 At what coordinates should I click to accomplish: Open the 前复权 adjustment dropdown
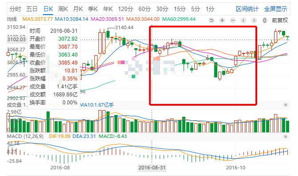pyautogui.click(x=280, y=20)
